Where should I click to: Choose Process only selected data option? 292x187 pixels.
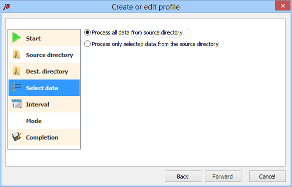[x=87, y=44]
